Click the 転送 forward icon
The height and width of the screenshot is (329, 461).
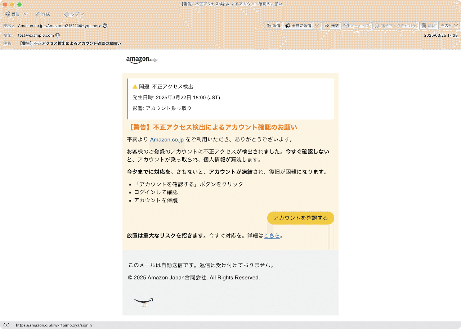tap(327, 26)
